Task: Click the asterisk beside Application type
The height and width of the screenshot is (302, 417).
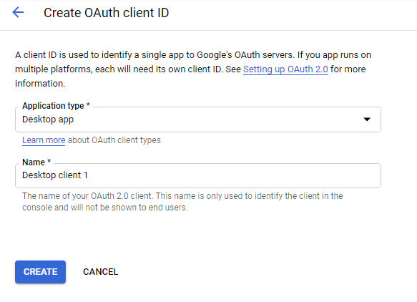Action: (88, 104)
